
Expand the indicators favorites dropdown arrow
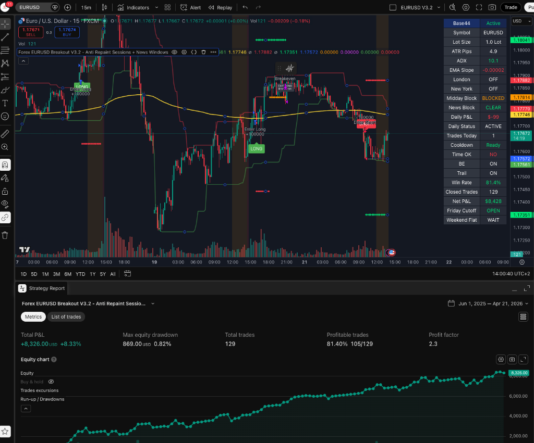coord(156,7)
